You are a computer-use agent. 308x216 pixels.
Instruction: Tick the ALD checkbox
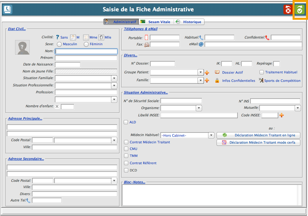coord(126,122)
